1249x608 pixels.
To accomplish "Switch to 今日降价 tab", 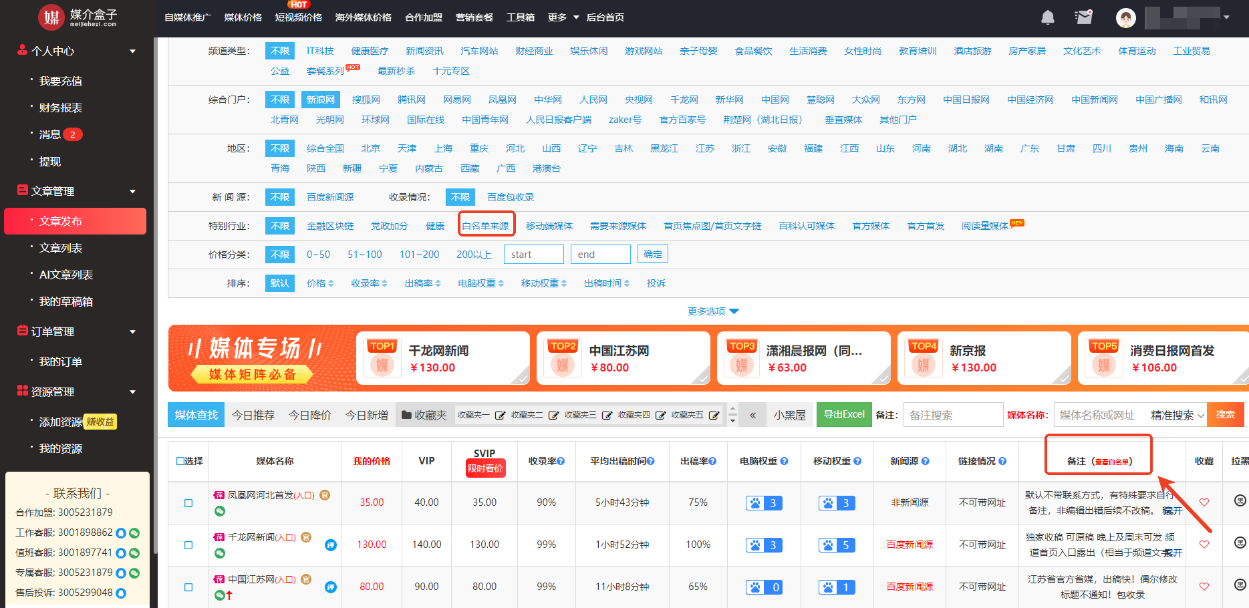I will point(310,415).
